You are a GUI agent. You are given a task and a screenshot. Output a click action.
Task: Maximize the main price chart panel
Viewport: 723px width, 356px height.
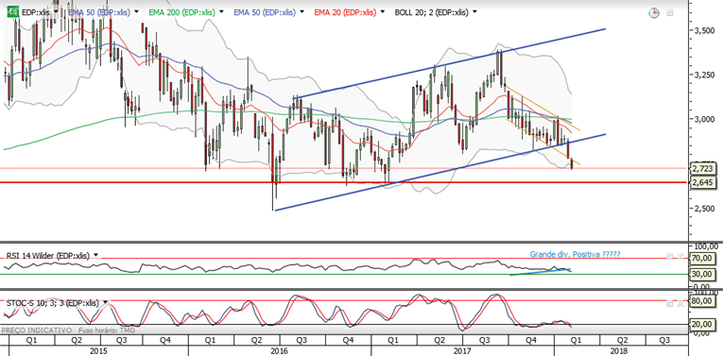(x=669, y=13)
